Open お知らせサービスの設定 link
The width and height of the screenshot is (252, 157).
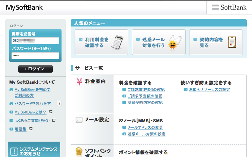click(x=209, y=90)
